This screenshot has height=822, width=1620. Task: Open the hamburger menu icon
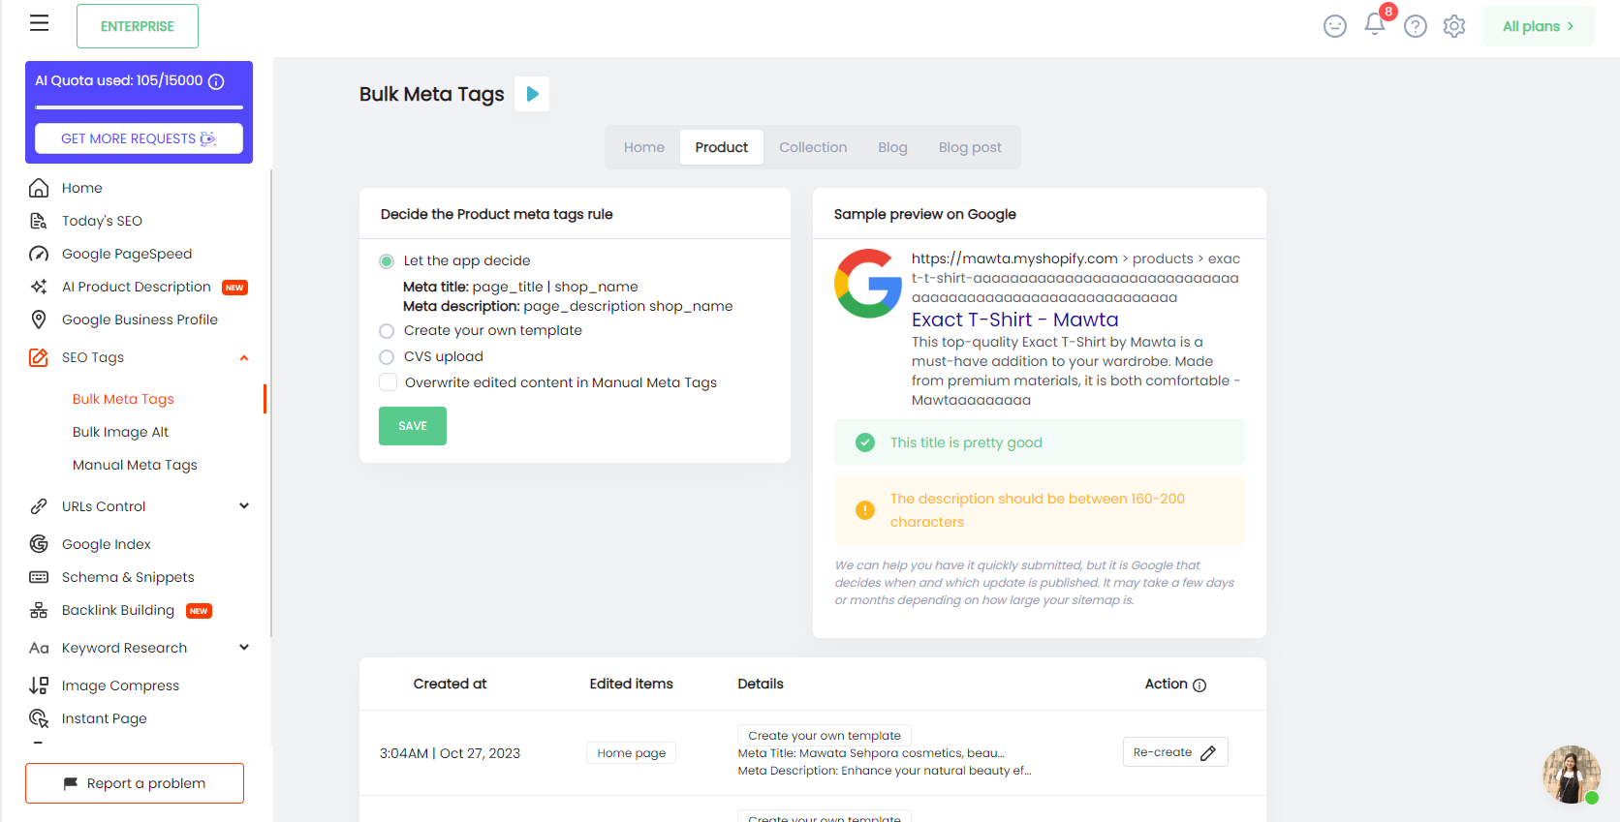(x=39, y=23)
